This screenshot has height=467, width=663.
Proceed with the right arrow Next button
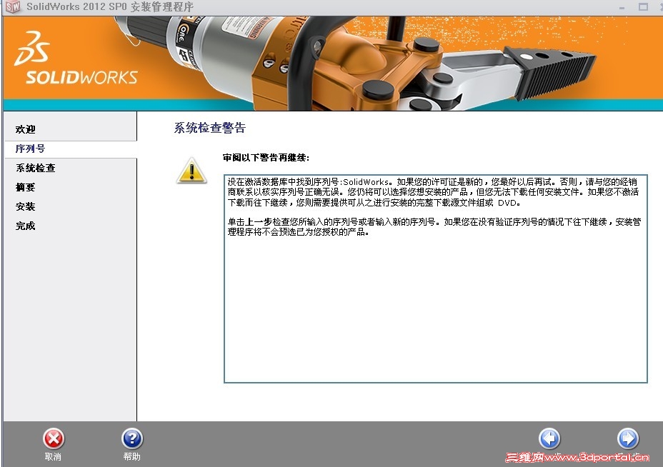coord(628,438)
